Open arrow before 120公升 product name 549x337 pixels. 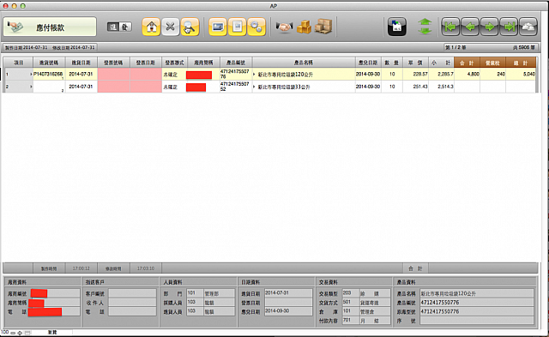click(x=254, y=75)
